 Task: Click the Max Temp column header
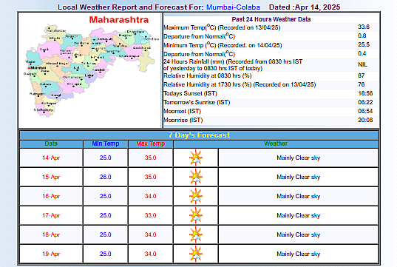(150, 143)
